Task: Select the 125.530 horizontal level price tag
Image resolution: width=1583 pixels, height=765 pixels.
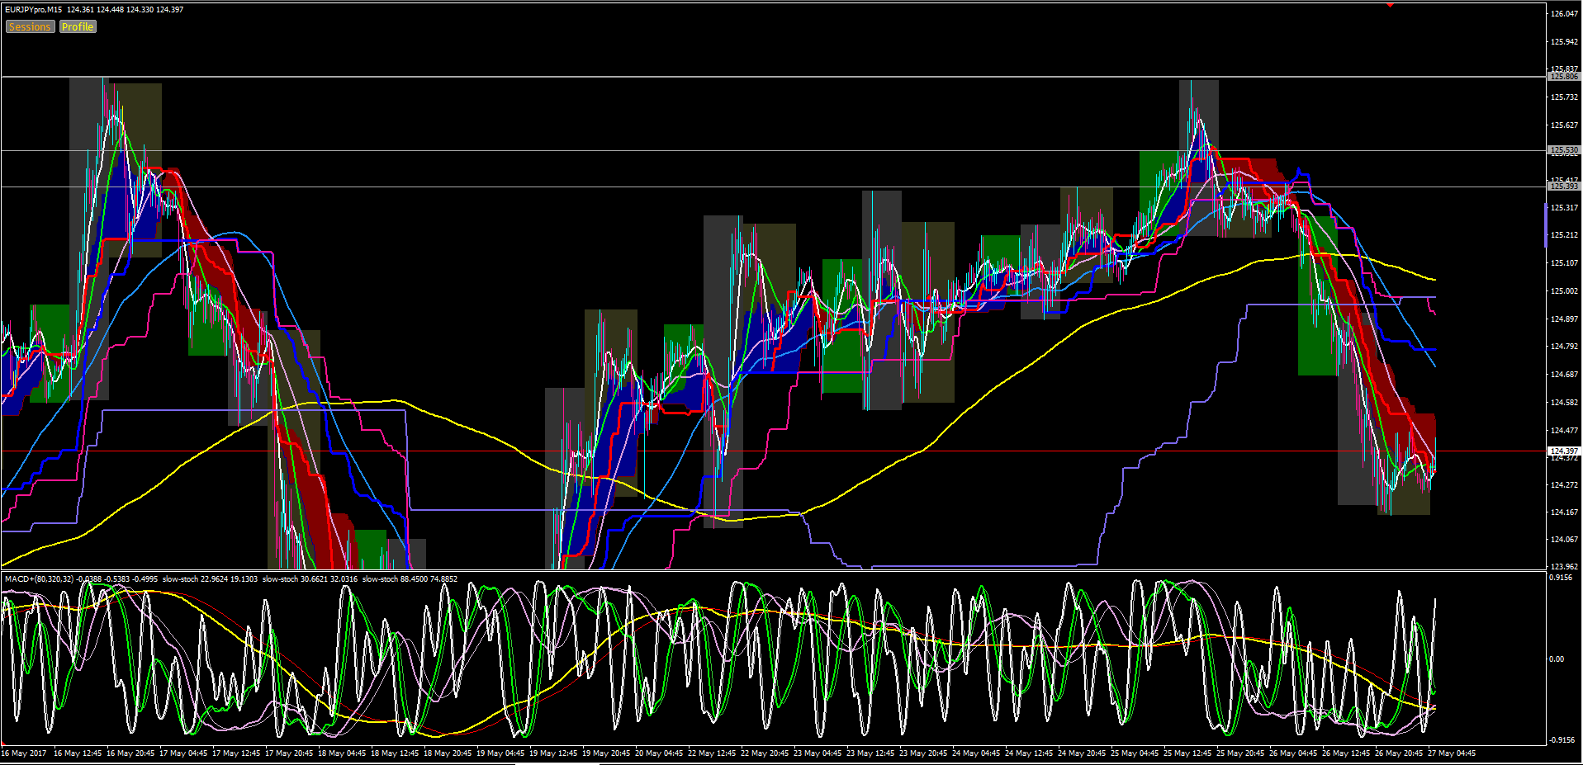Action: pos(1563,151)
